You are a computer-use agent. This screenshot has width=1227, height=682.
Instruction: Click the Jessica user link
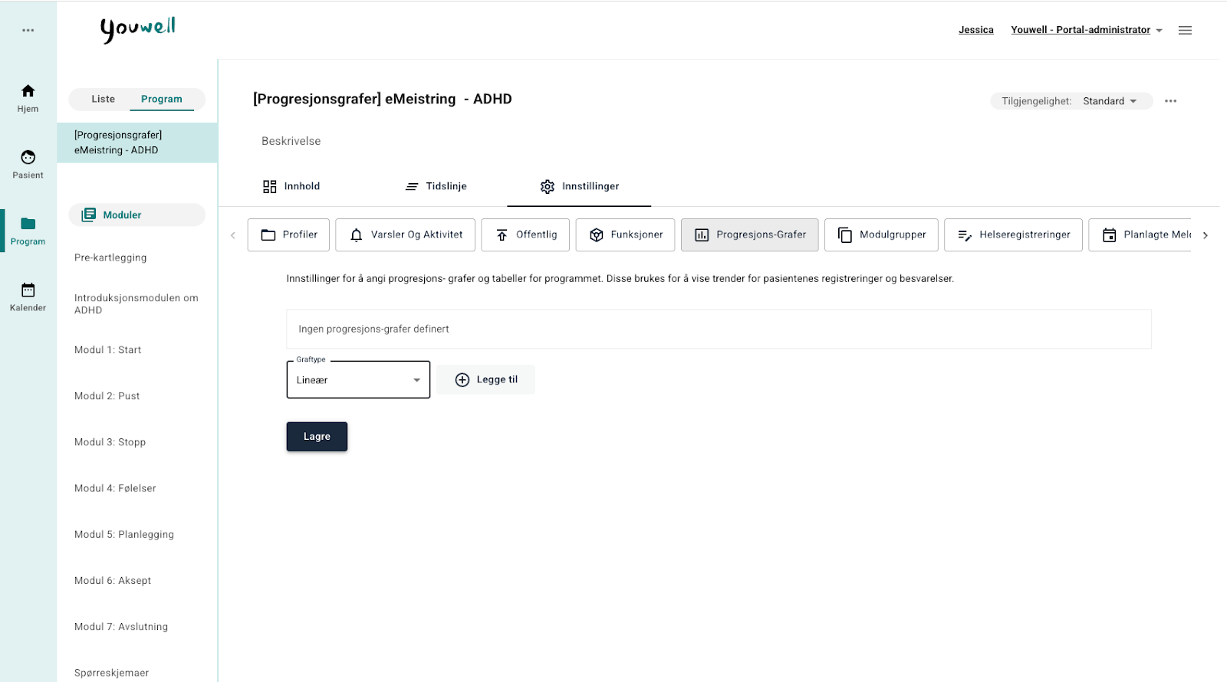click(976, 30)
